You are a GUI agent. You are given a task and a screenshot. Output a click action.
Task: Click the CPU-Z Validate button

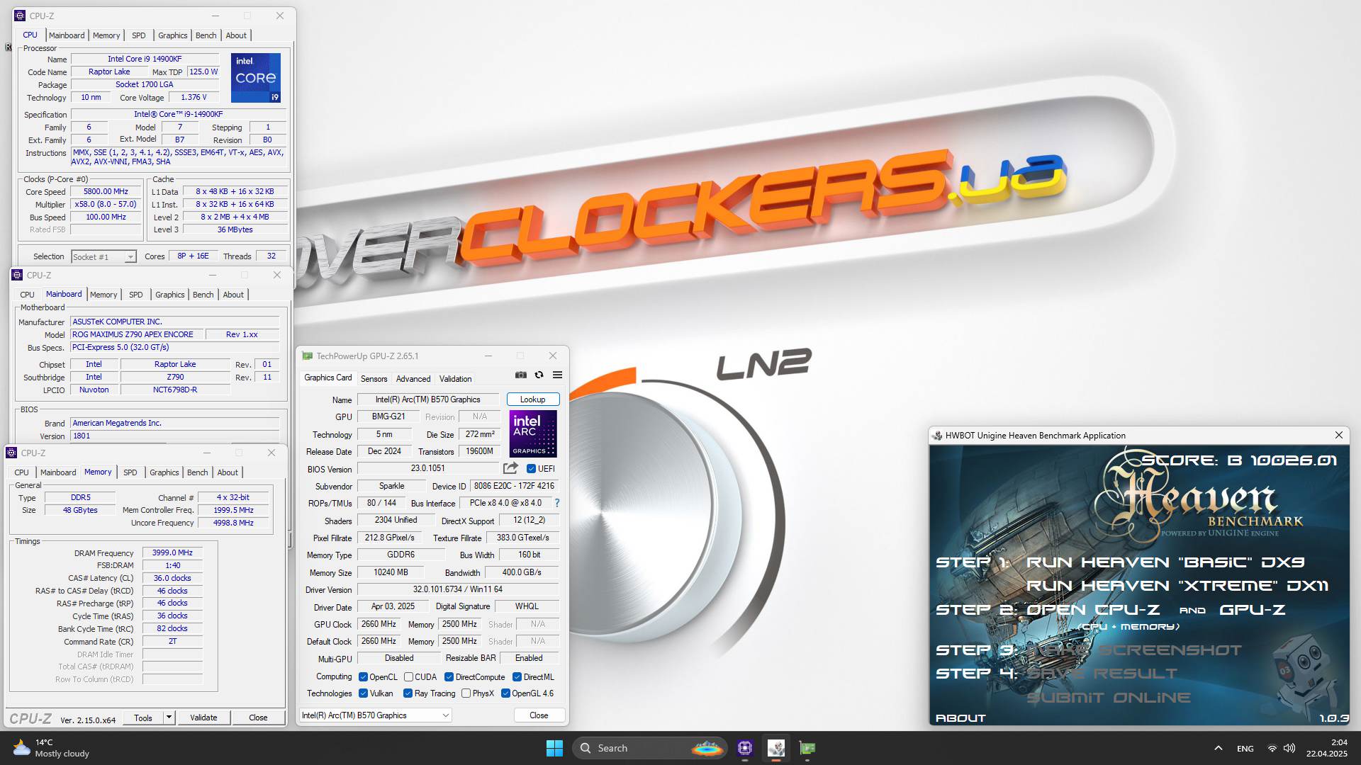coord(203,718)
